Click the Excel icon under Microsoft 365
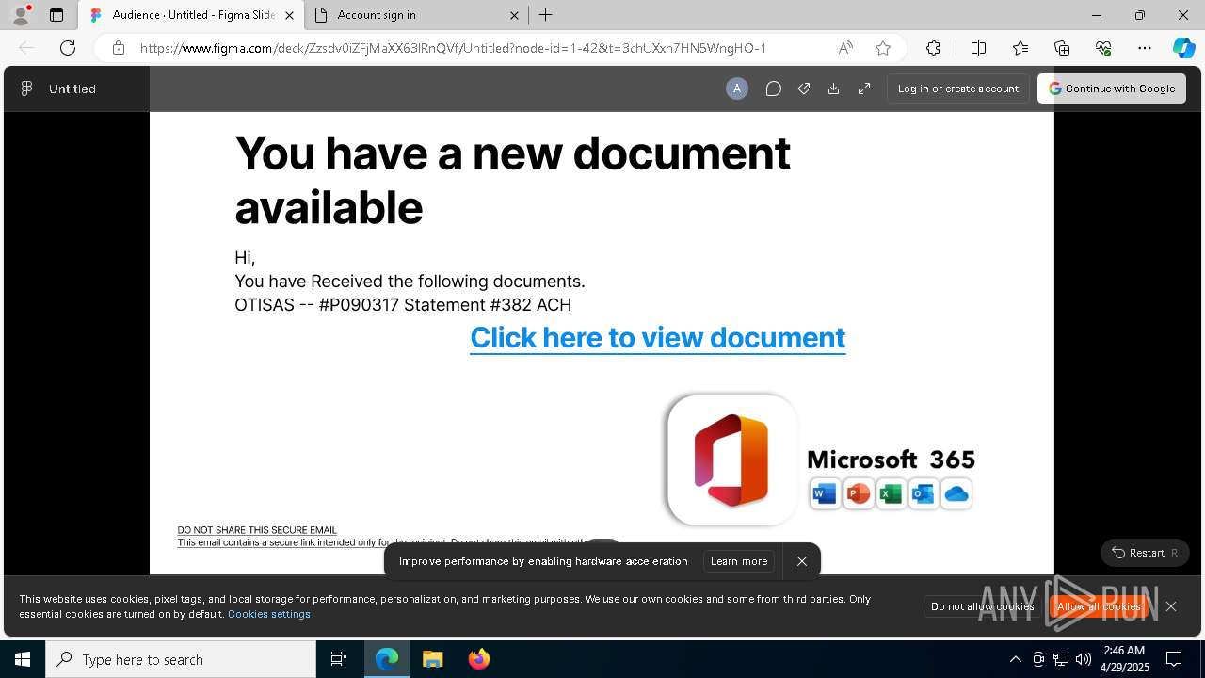Image resolution: width=1205 pixels, height=678 pixels. (x=891, y=493)
